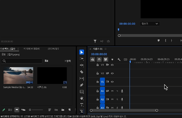
Task: Select the Ripple Edit tool
Action: click(82, 65)
